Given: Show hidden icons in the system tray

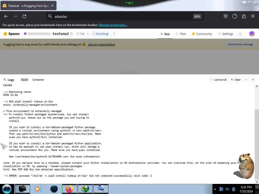Looking at the screenshot, I should (x=215, y=189).
